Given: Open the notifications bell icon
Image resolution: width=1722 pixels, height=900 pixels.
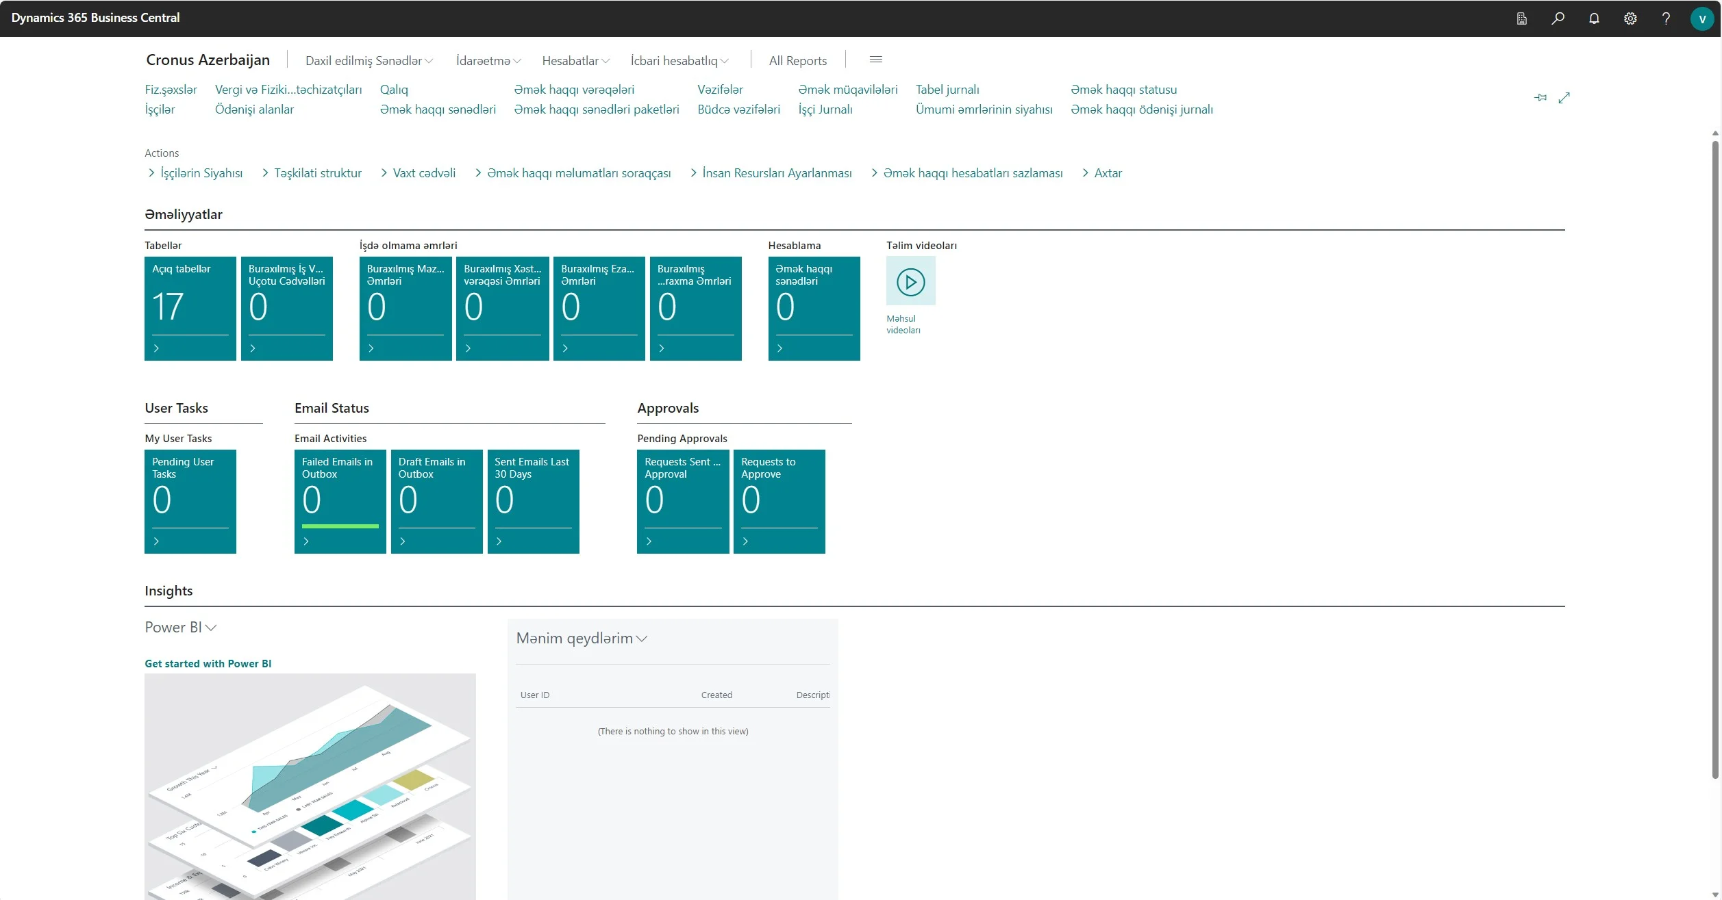Looking at the screenshot, I should (x=1594, y=18).
